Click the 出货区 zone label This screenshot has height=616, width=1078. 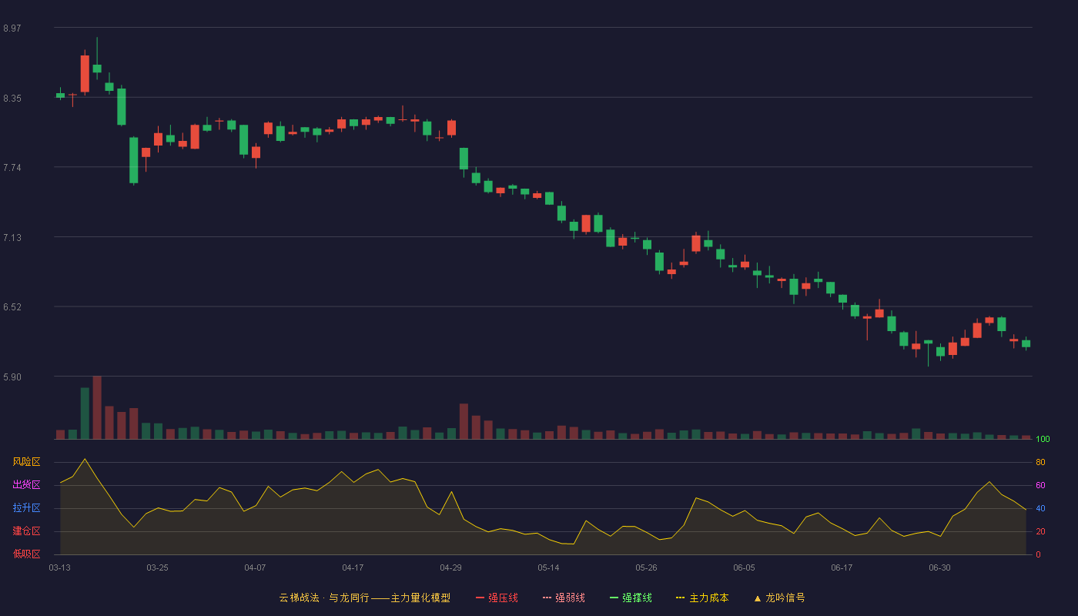(26, 485)
